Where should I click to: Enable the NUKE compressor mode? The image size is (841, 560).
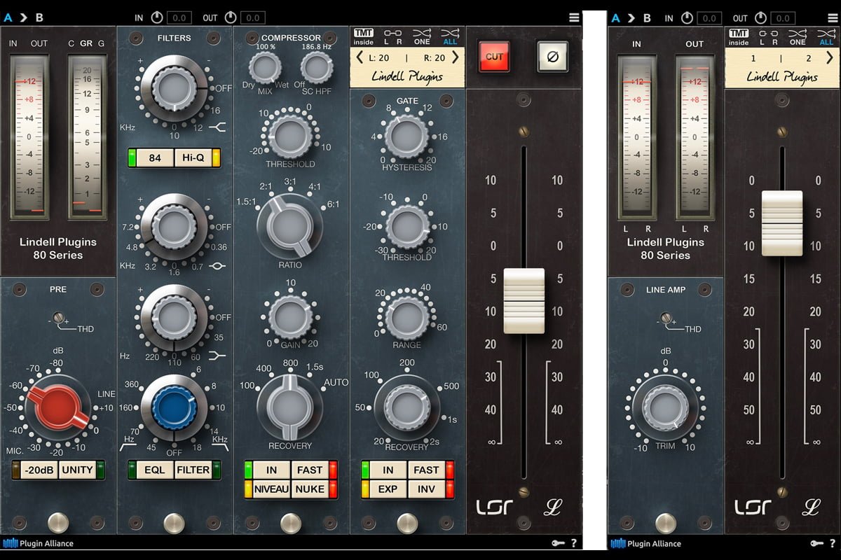309,489
